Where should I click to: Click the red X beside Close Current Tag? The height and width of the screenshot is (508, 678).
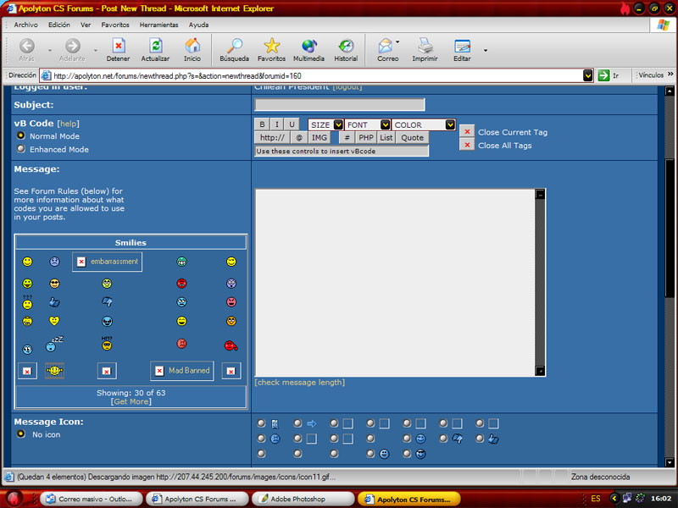[467, 132]
